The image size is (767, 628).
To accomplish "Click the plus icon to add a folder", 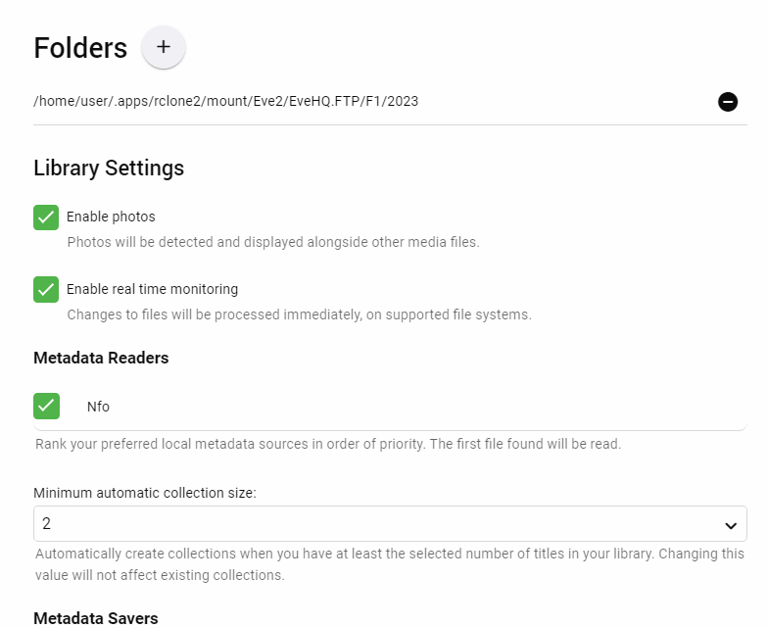I will click(164, 47).
